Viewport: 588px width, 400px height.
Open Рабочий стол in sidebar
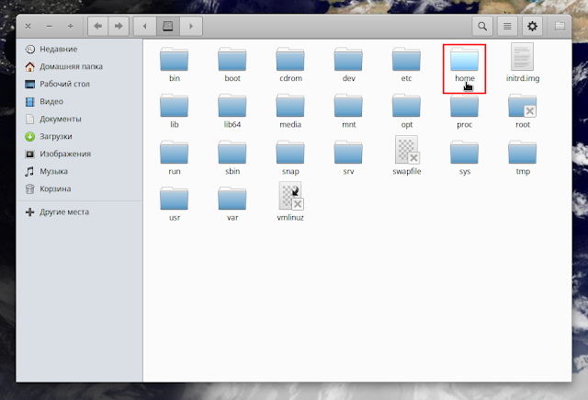pos(80,84)
